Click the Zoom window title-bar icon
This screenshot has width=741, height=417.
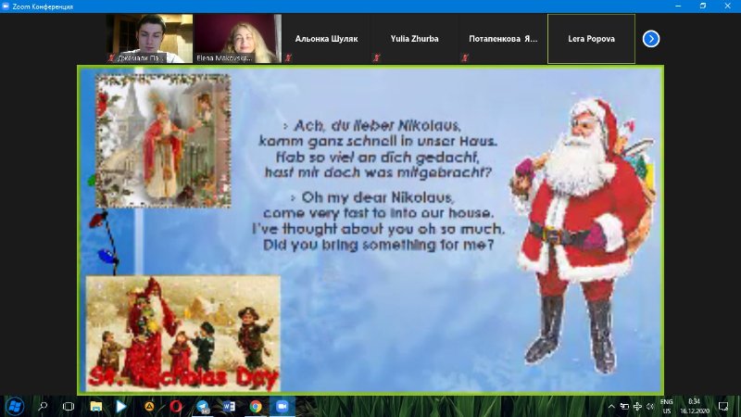6,6
